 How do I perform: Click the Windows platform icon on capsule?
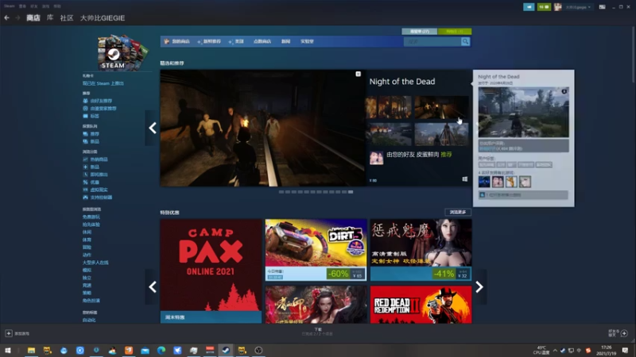465,179
